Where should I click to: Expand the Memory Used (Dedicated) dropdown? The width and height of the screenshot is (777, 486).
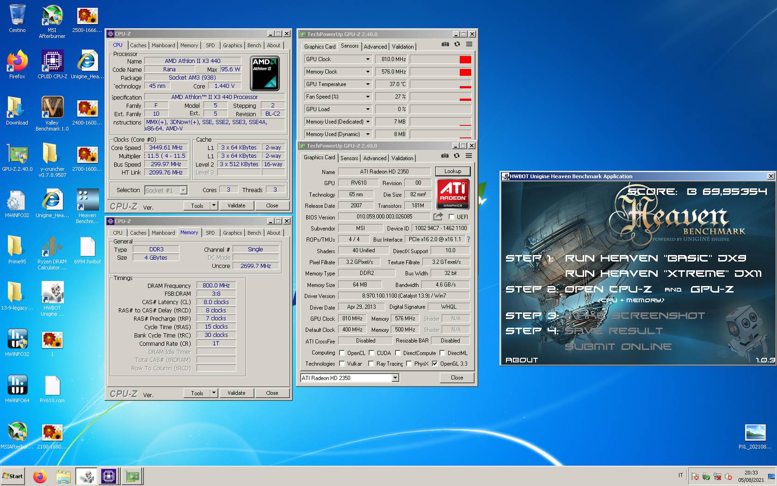(x=368, y=122)
